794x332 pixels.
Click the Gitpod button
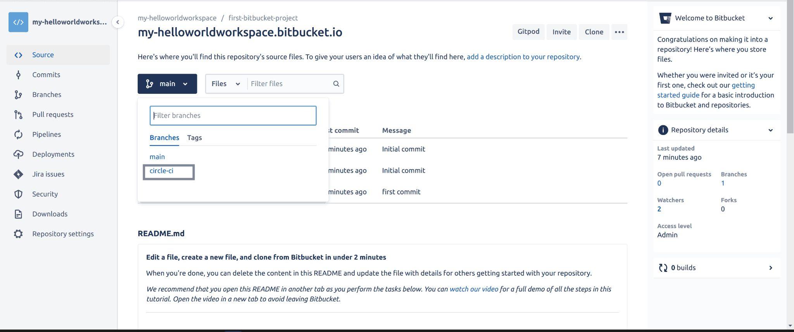(528, 32)
